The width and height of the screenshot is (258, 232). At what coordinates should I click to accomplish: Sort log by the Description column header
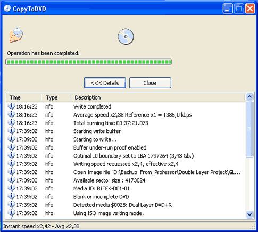click(x=157, y=97)
